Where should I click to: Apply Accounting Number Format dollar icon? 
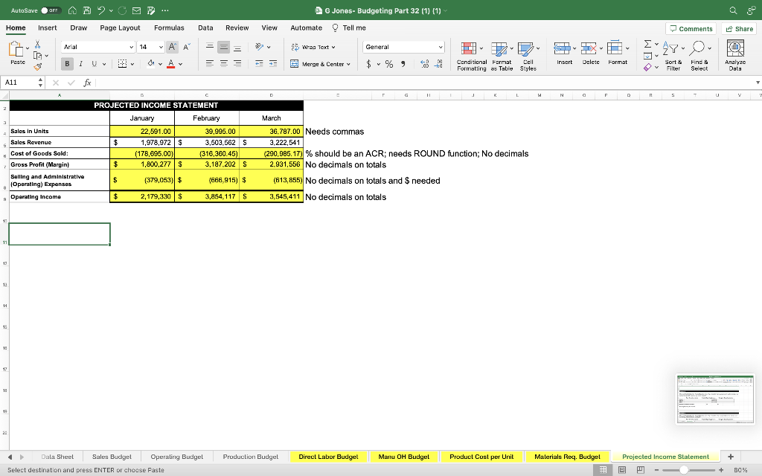pos(369,64)
